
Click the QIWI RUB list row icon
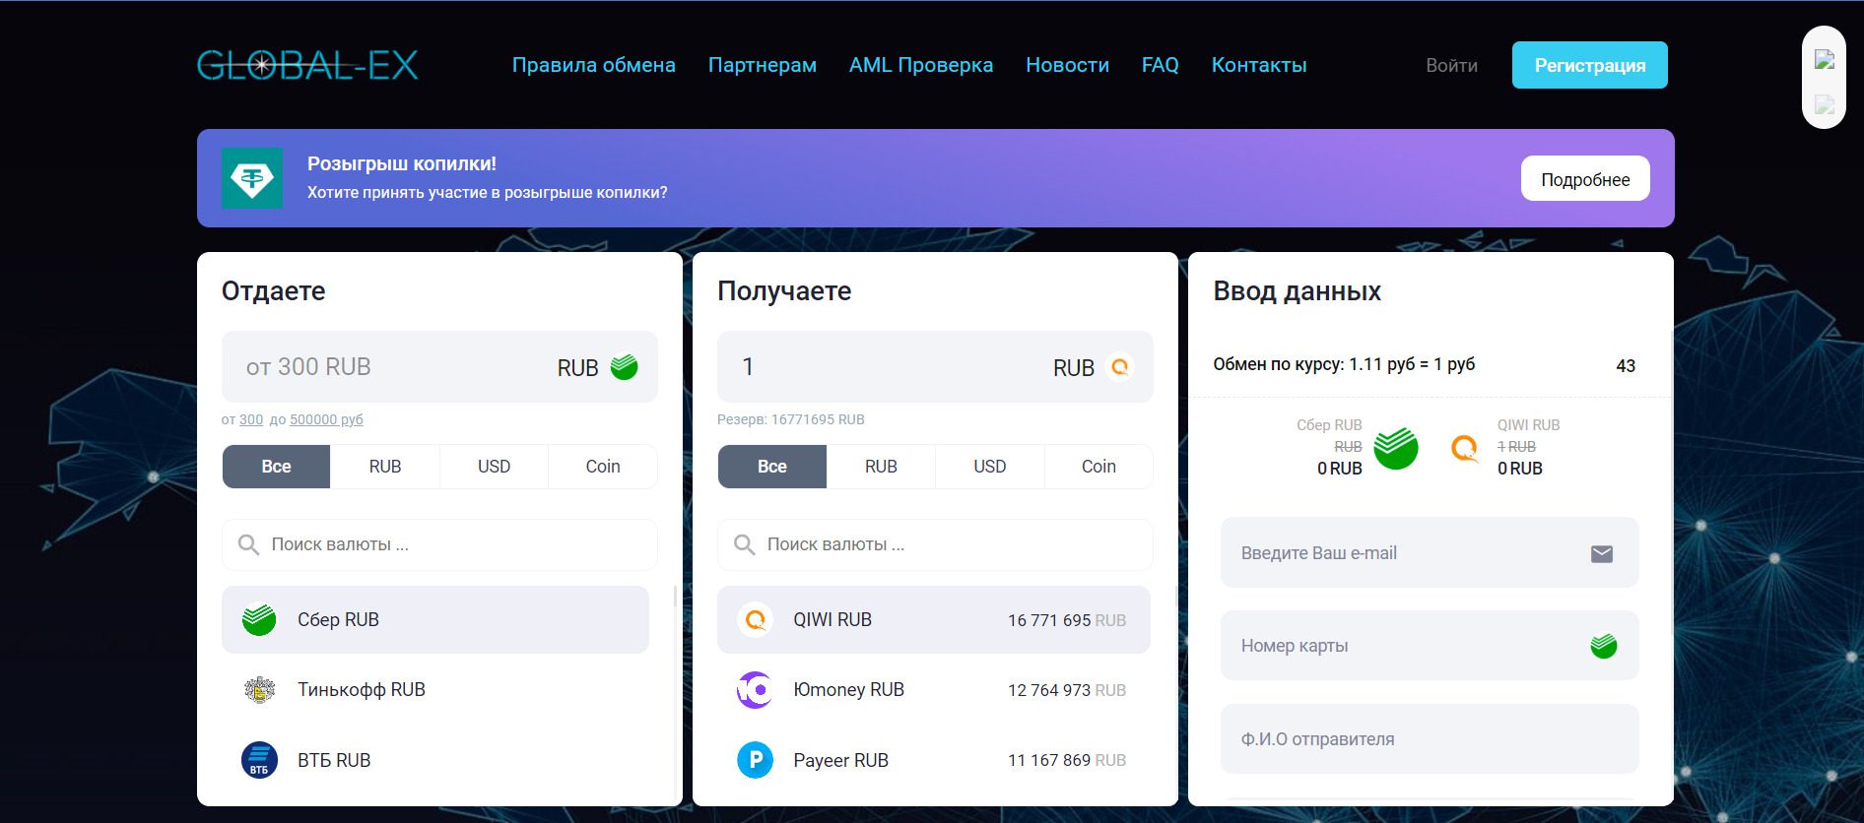pos(755,619)
